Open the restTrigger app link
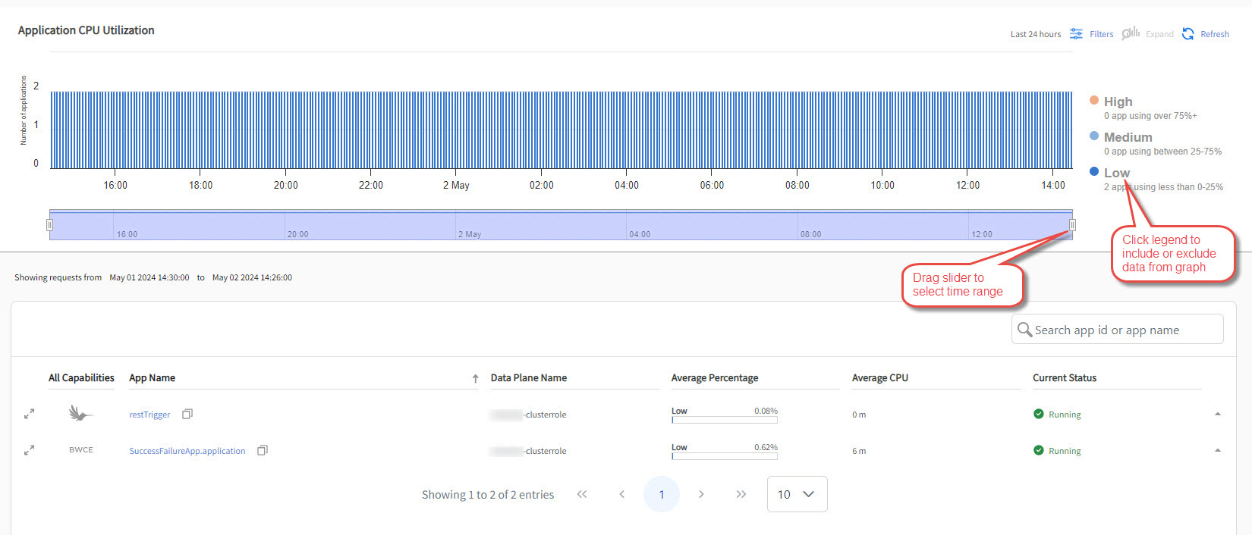 pos(149,415)
